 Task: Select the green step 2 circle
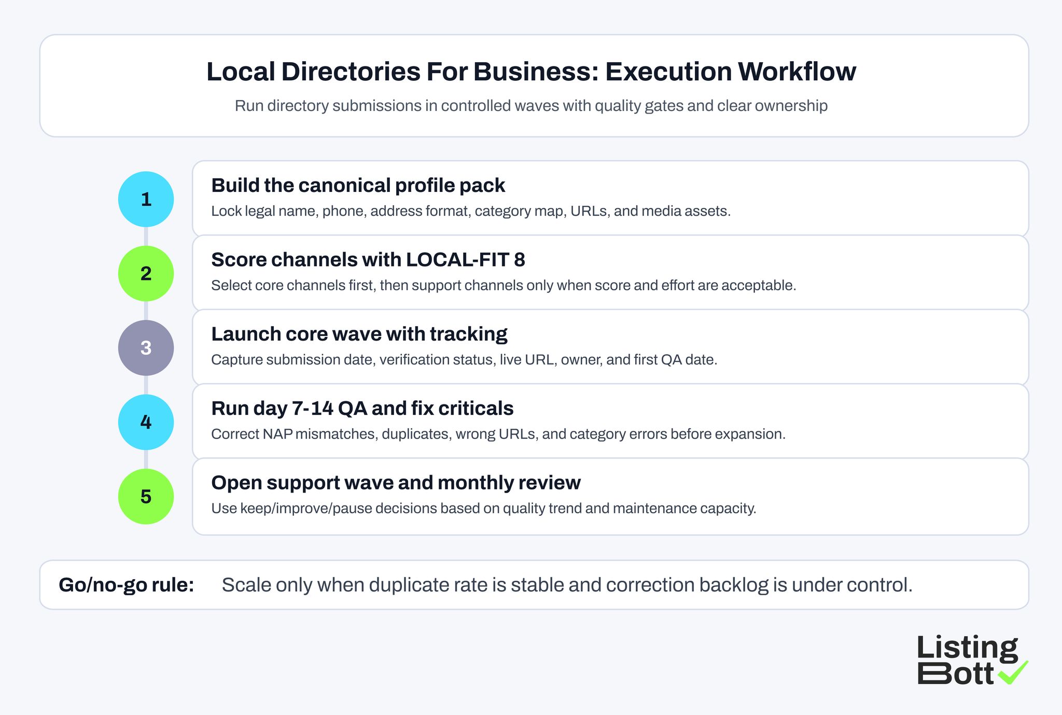tap(146, 273)
